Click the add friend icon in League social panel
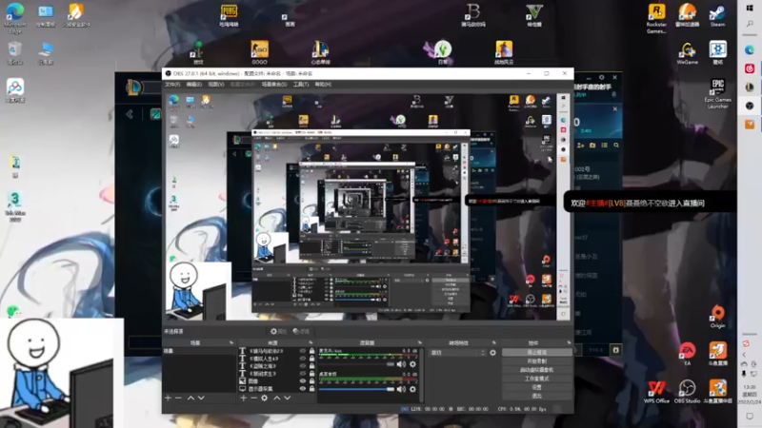Viewport: 762px width, 428px height. [x=581, y=146]
